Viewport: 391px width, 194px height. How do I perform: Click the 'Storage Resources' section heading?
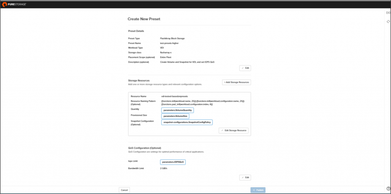point(139,81)
